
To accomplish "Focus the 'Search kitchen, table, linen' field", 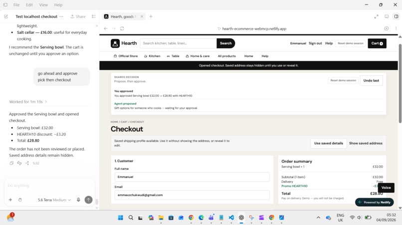I will pyautogui.click(x=179, y=43).
